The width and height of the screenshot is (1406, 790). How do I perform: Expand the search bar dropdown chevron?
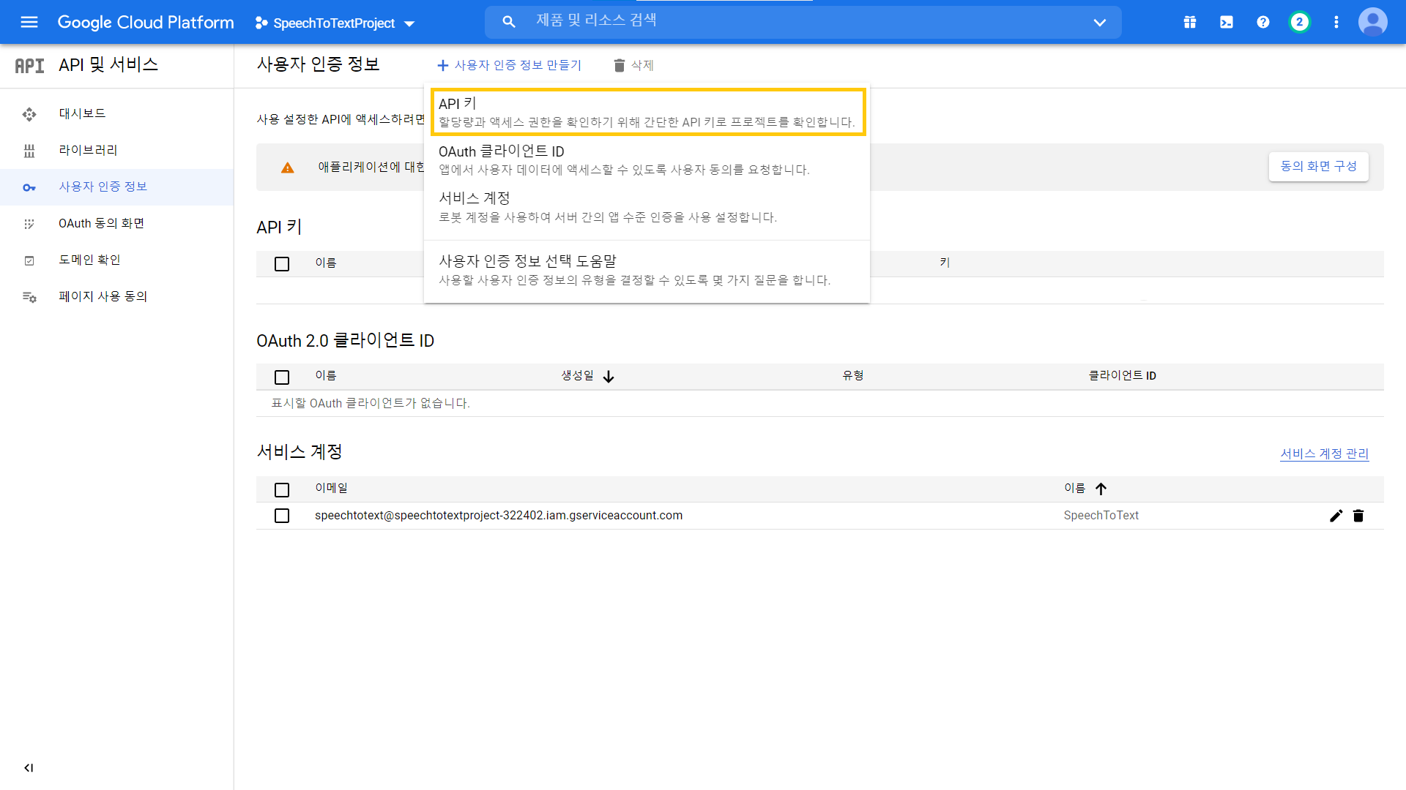click(x=1100, y=23)
